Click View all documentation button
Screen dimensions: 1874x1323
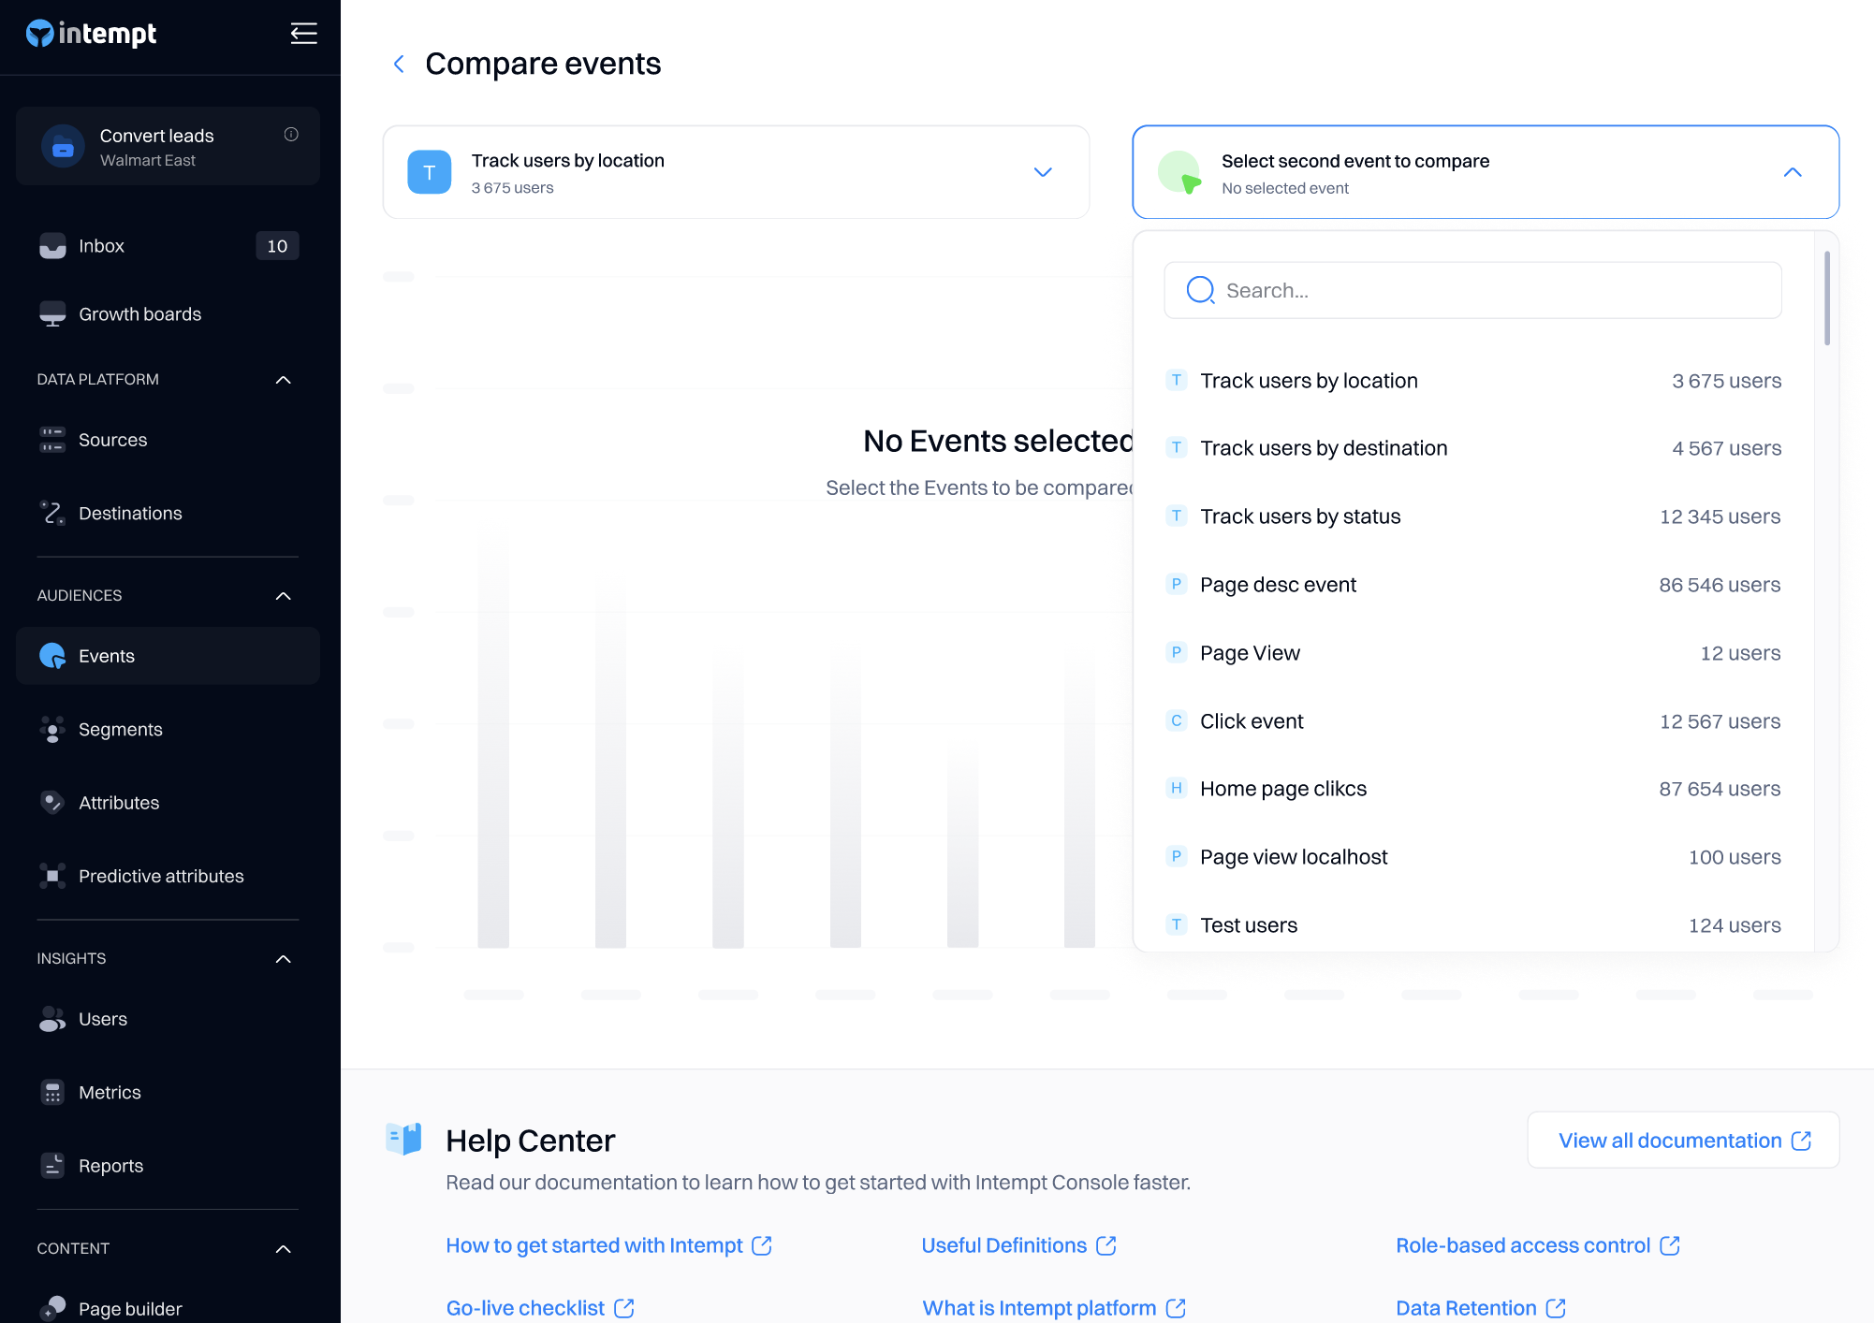pos(1682,1141)
